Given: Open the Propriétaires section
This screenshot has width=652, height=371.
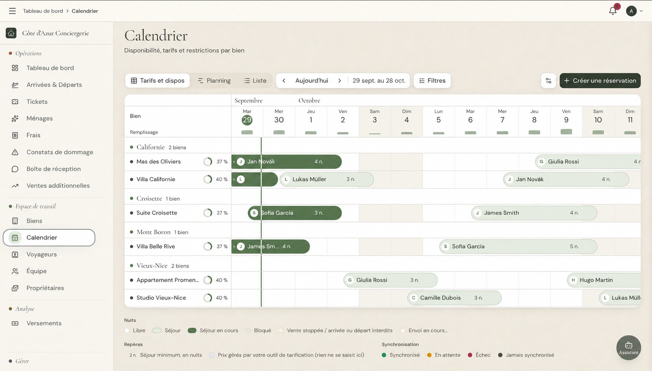Looking at the screenshot, I should [45, 288].
